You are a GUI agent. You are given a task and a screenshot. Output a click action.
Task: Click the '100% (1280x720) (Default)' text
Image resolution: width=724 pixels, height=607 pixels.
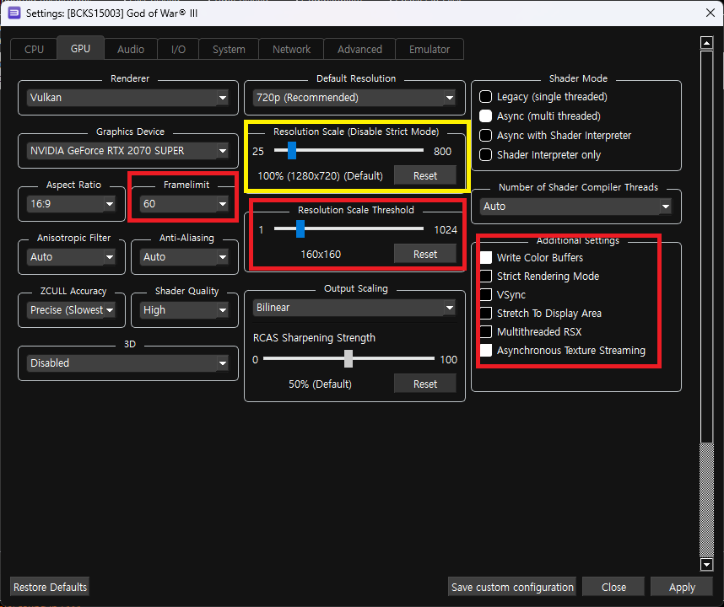[320, 176]
